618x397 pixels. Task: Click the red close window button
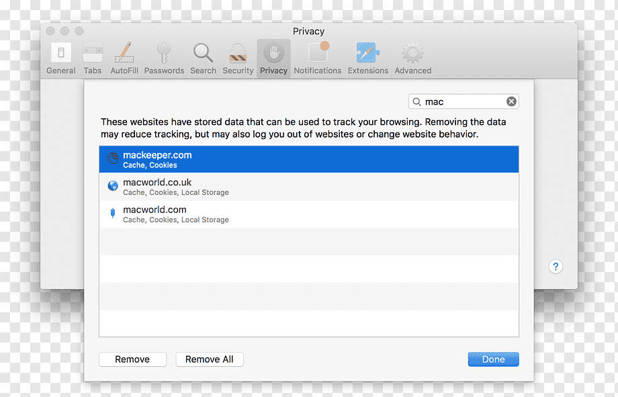50,31
